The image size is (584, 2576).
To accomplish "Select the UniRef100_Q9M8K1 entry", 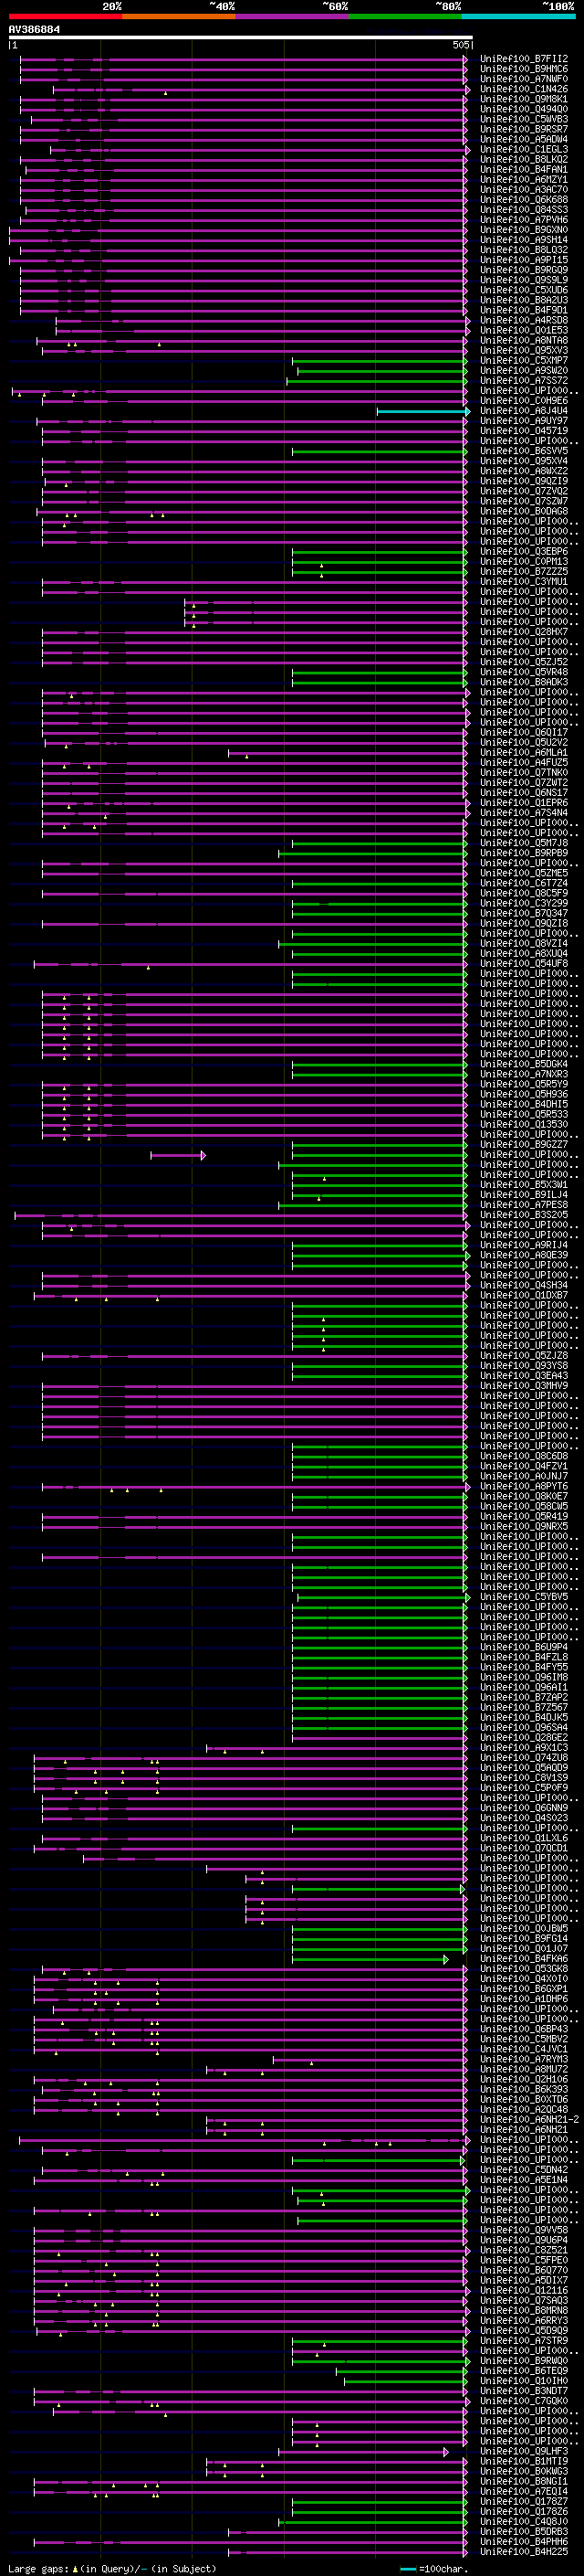I will pos(523,99).
